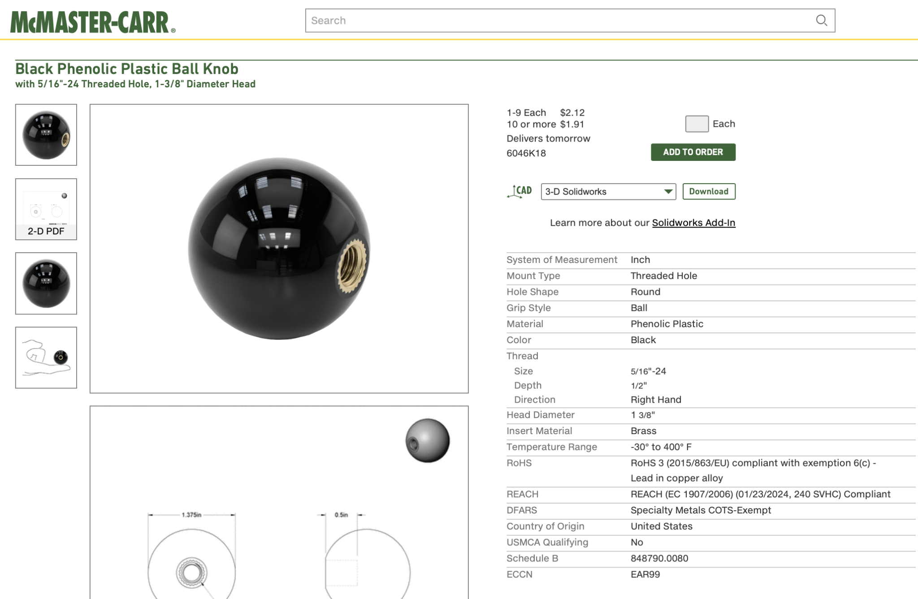
Task: Click the dropdown arrow next to Solidworks
Action: tap(668, 191)
